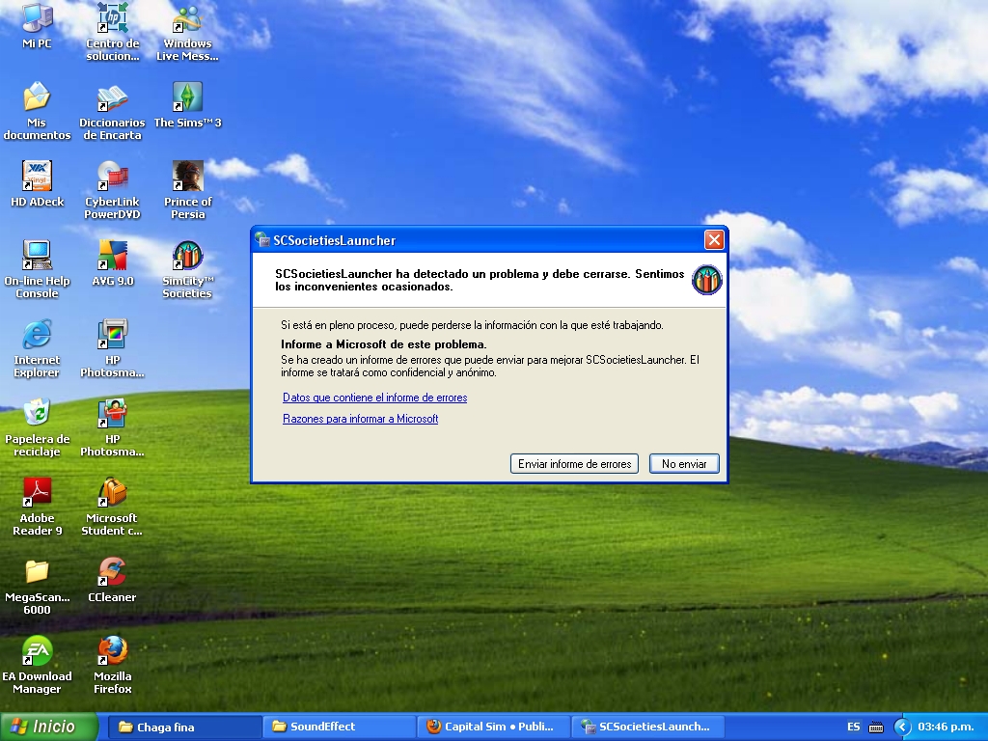988x741 pixels.
Task: Open Datos que contiene el informe de errores
Action: 375,398
